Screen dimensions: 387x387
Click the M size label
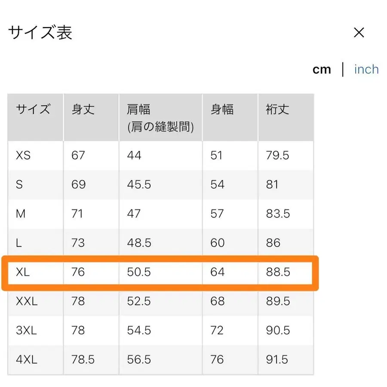click(x=20, y=214)
